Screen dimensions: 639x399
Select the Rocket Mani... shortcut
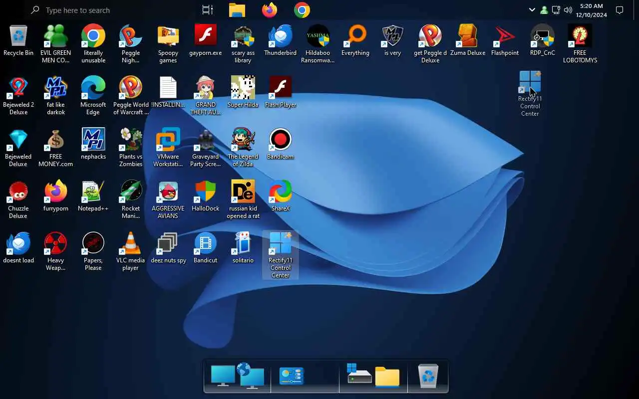(x=131, y=199)
